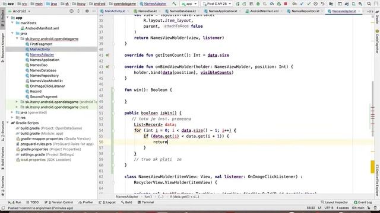
Task: Collapse the app module node
Action: click(8, 18)
